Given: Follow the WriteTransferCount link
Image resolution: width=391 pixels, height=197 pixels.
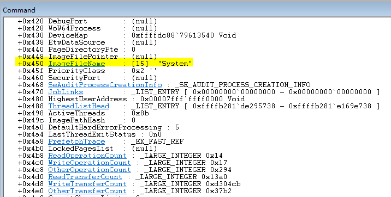Looking at the screenshot, I should pyautogui.click(x=87, y=184).
